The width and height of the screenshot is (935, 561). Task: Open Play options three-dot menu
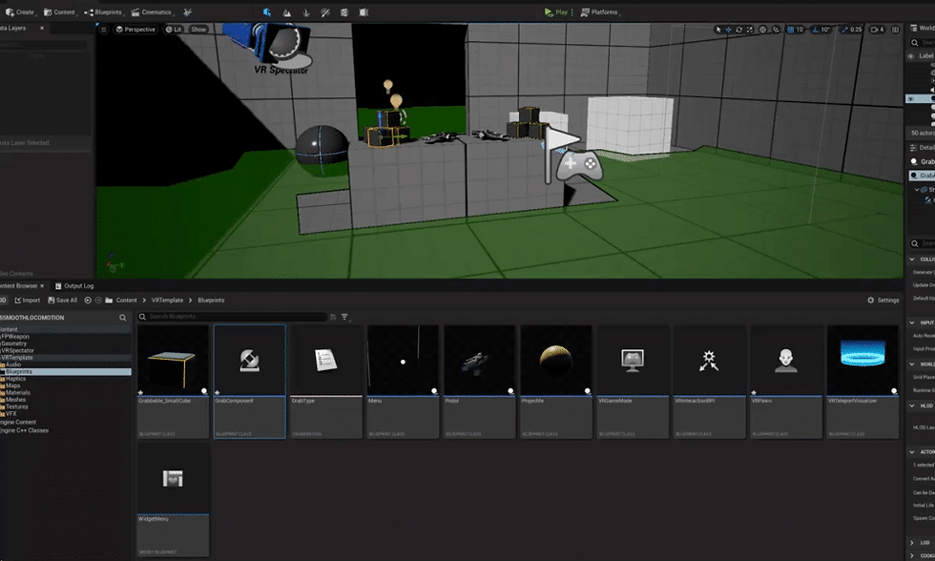[x=572, y=11]
